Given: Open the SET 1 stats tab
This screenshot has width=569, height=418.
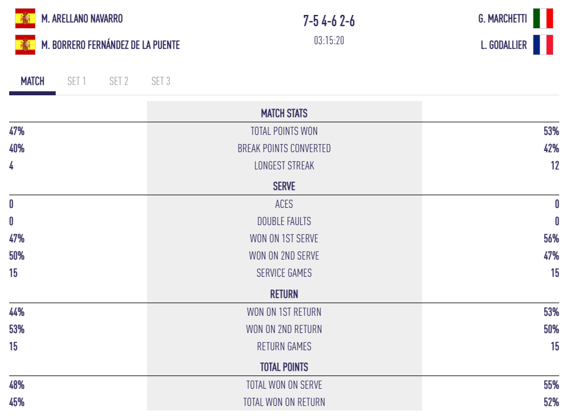Looking at the screenshot, I should coord(76,81).
